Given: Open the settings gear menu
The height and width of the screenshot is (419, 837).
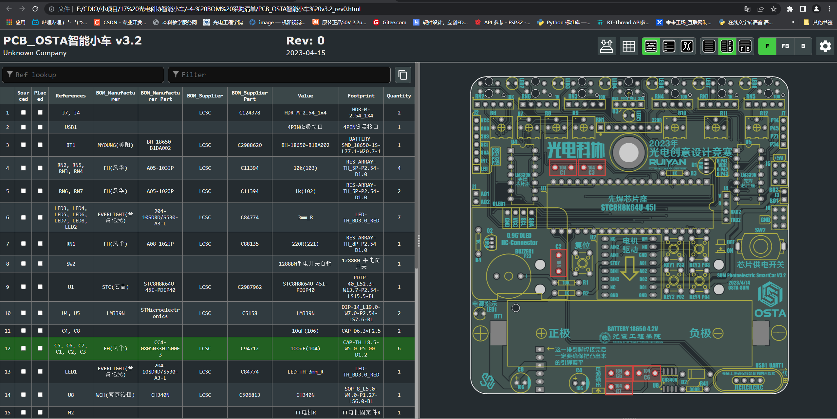Looking at the screenshot, I should (825, 46).
